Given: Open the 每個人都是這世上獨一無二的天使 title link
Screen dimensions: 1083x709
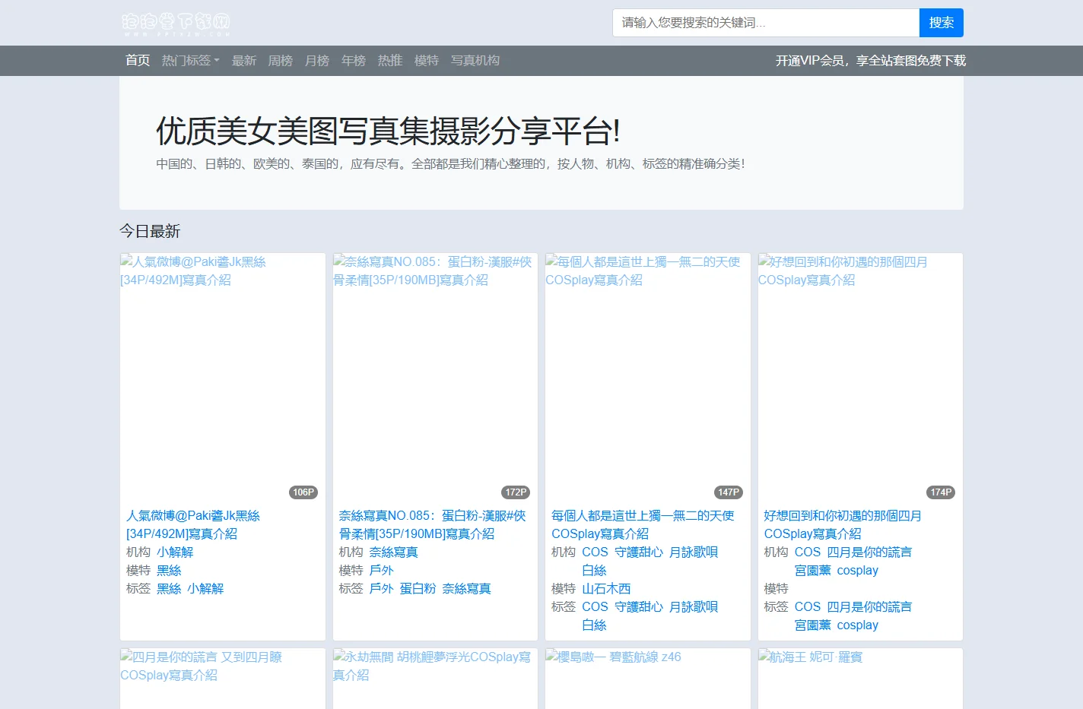Looking at the screenshot, I should click(x=643, y=524).
